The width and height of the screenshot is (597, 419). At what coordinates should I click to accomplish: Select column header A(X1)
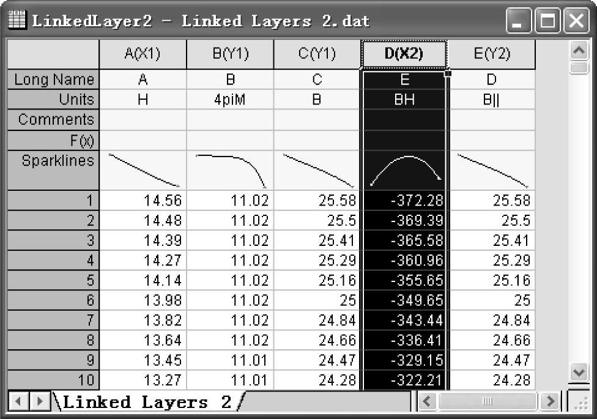click(143, 54)
